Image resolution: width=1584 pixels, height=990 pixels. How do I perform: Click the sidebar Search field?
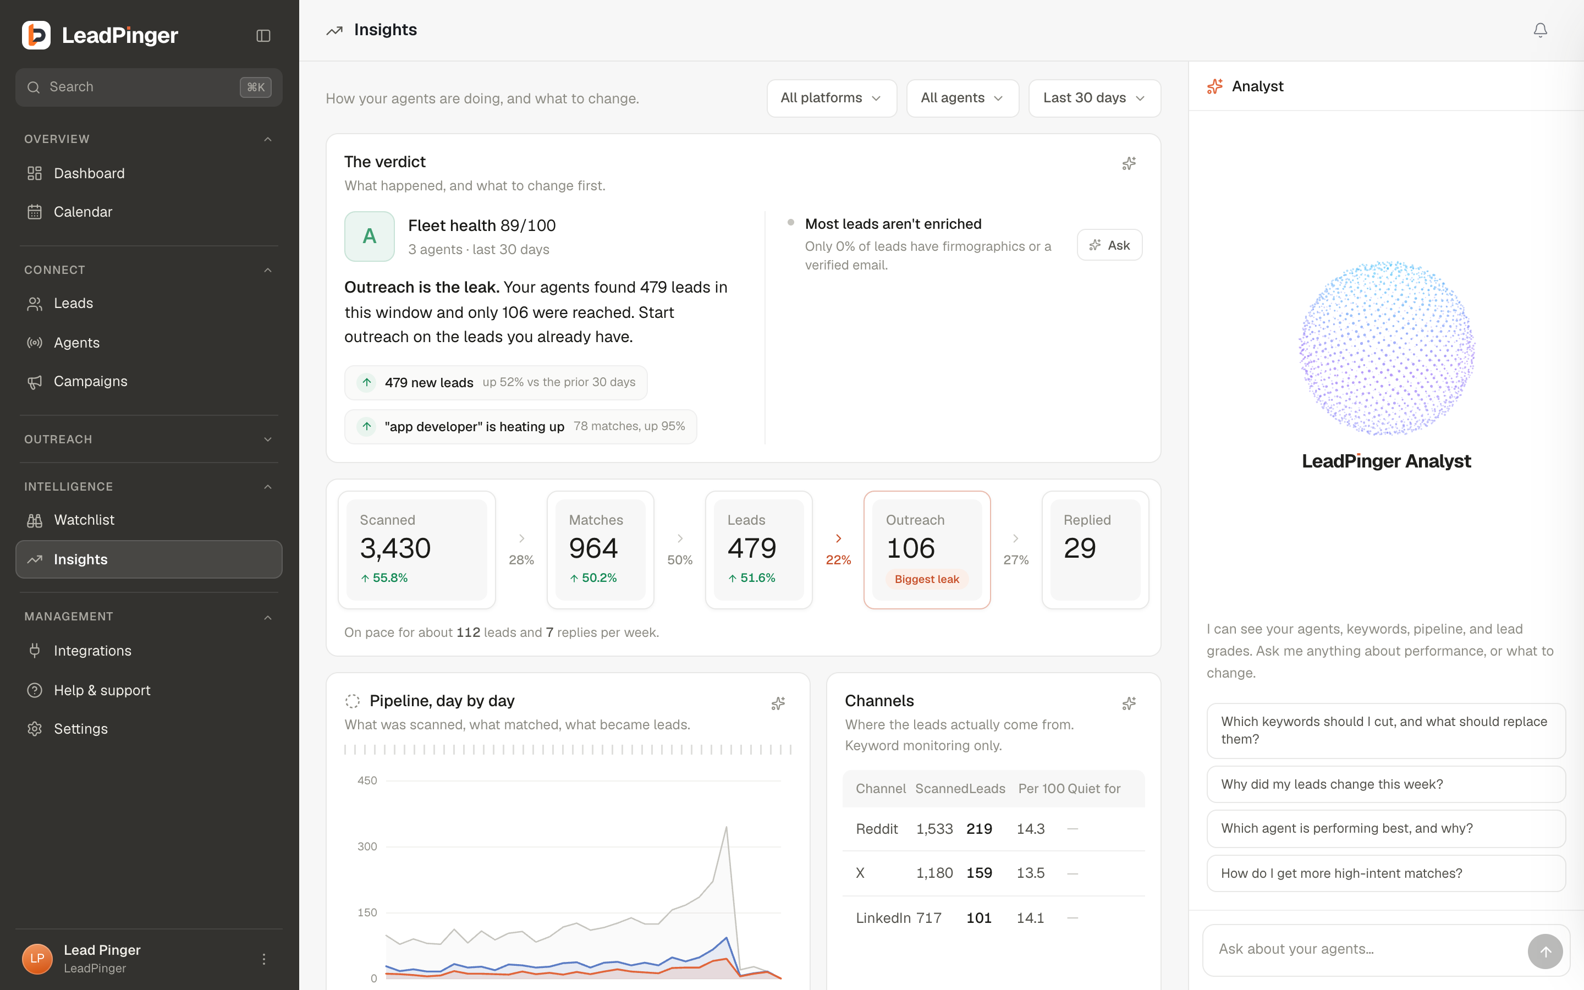point(148,87)
